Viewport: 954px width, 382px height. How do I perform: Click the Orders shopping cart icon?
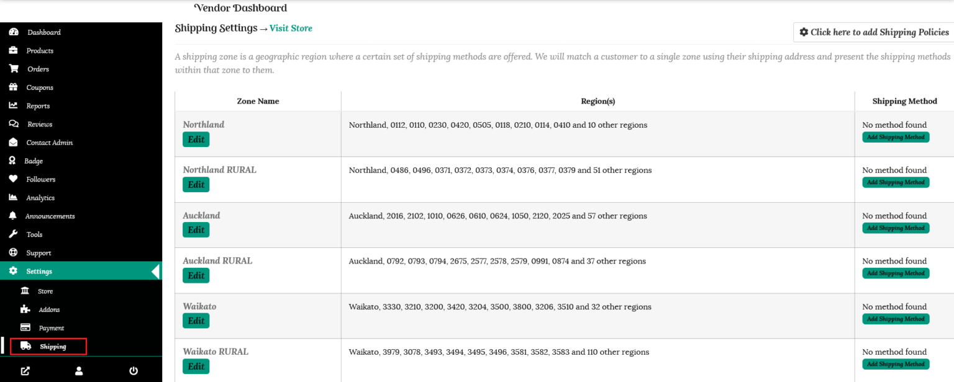coord(14,69)
